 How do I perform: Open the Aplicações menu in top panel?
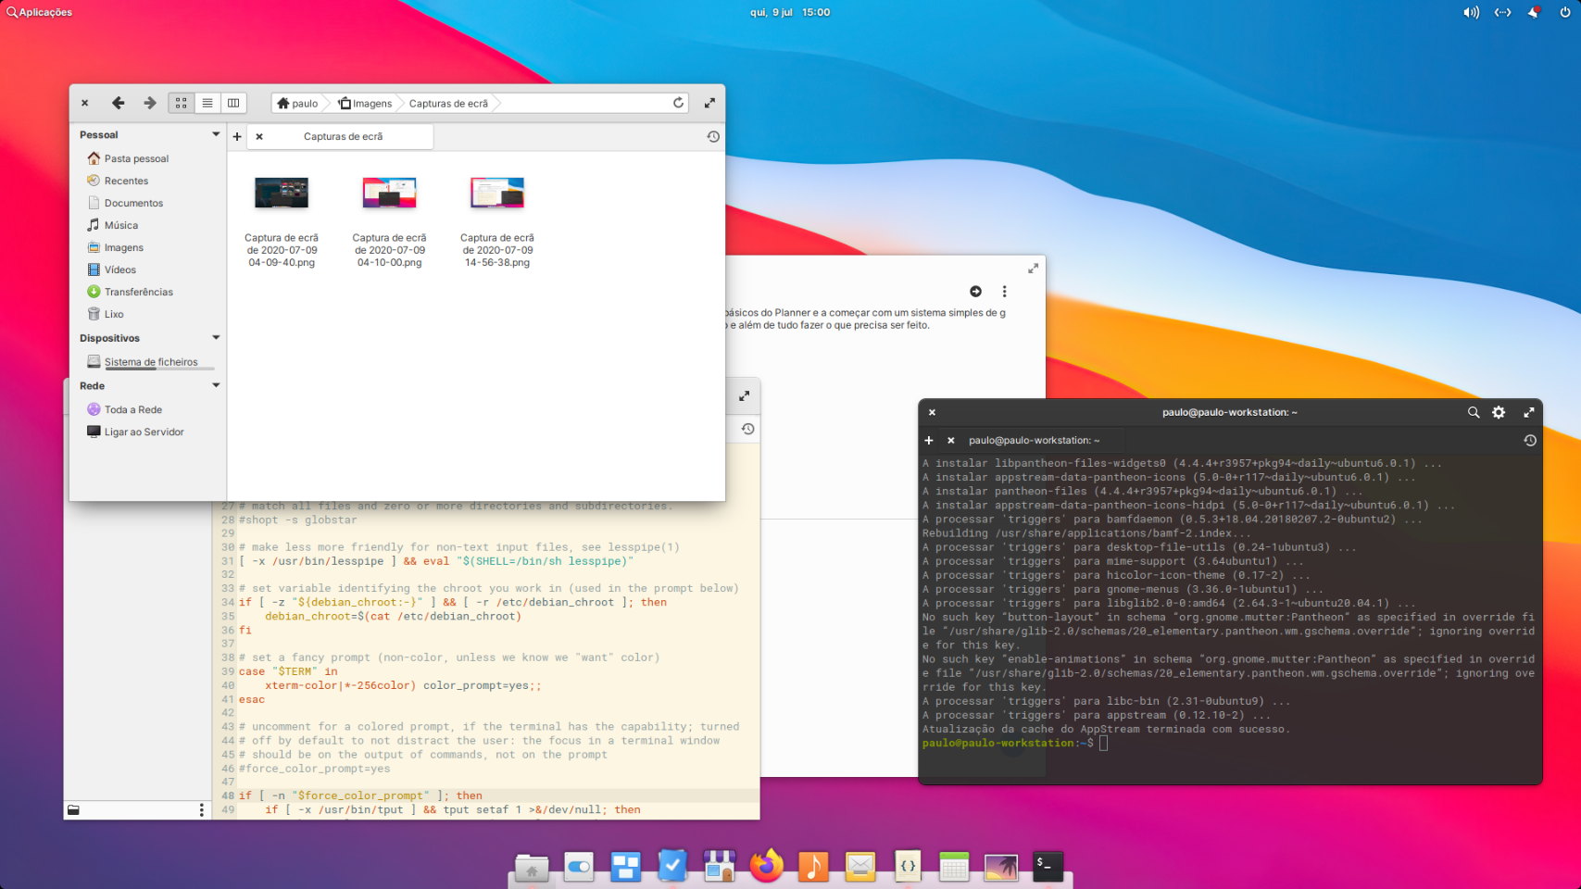coord(39,12)
